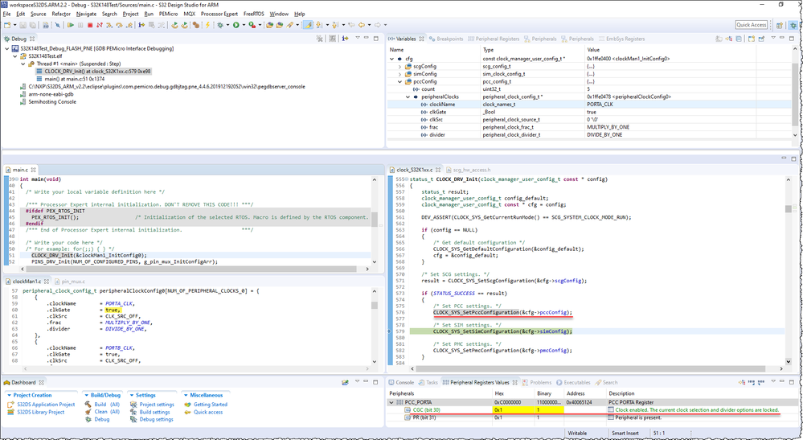Click the Flash lightning bolt toolbar icon

tap(207, 25)
